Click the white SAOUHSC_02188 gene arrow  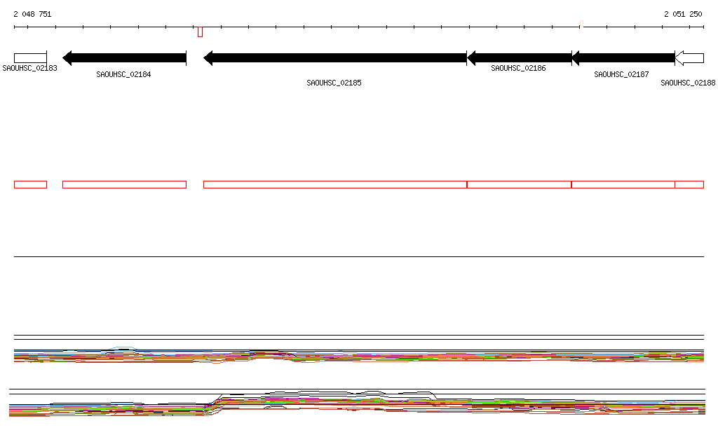point(689,58)
